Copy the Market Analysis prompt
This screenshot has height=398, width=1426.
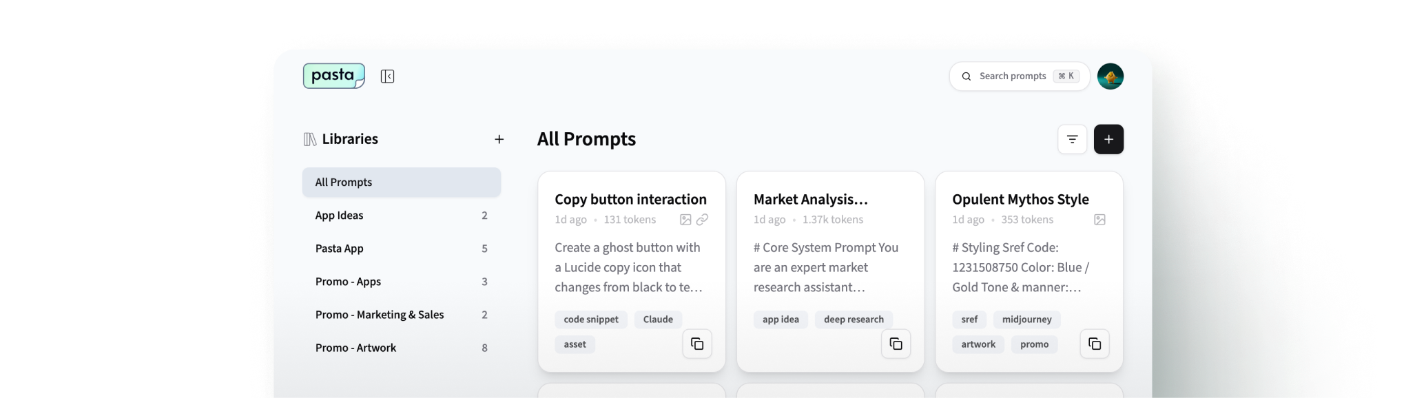(896, 344)
